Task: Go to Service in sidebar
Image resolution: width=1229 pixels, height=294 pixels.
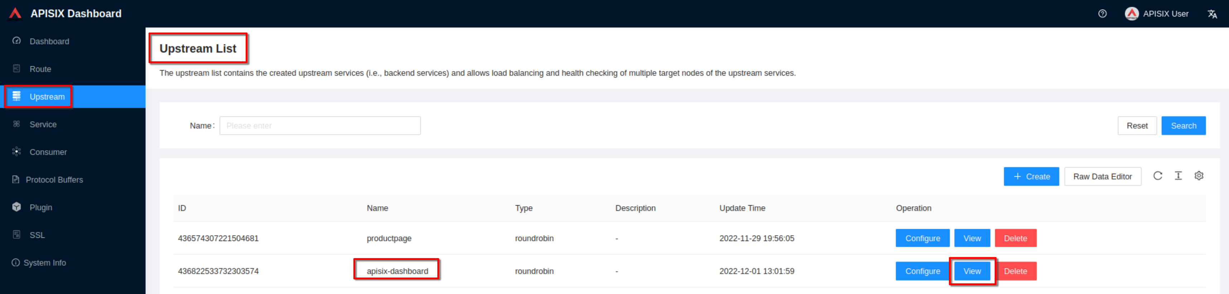Action: pyautogui.click(x=43, y=125)
